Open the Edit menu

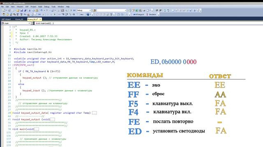click(x=7, y=7)
